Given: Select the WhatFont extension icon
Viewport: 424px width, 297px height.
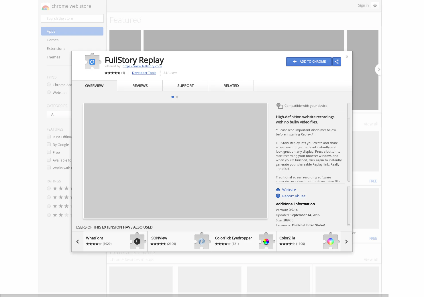Looking at the screenshot, I should [137, 241].
